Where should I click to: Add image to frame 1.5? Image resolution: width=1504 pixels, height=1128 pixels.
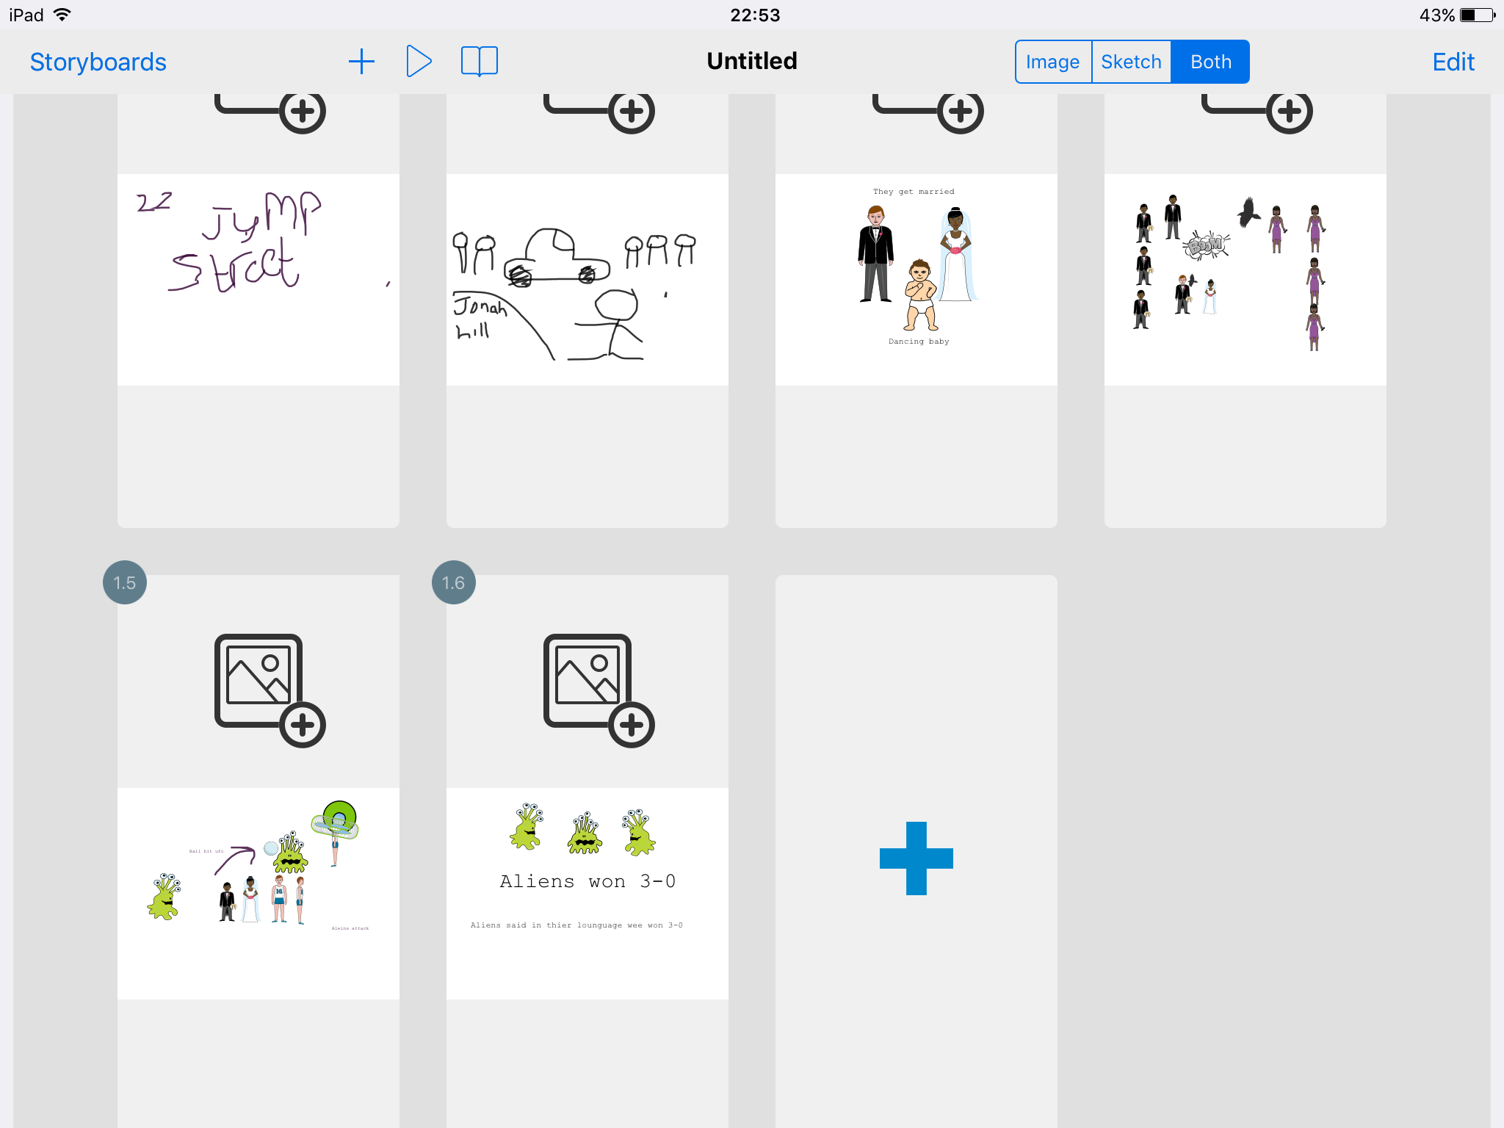pyautogui.click(x=270, y=690)
